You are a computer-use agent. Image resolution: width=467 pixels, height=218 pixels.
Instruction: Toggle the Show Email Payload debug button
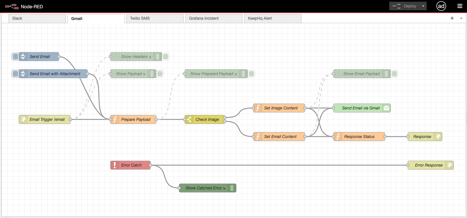[394, 74]
